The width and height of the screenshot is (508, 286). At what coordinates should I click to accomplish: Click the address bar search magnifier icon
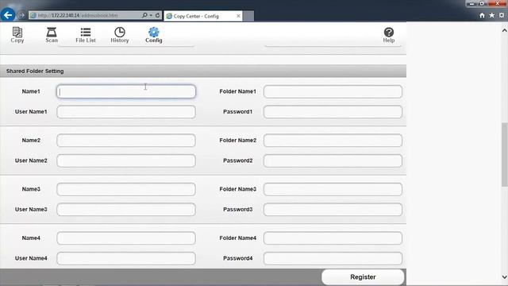pos(144,15)
